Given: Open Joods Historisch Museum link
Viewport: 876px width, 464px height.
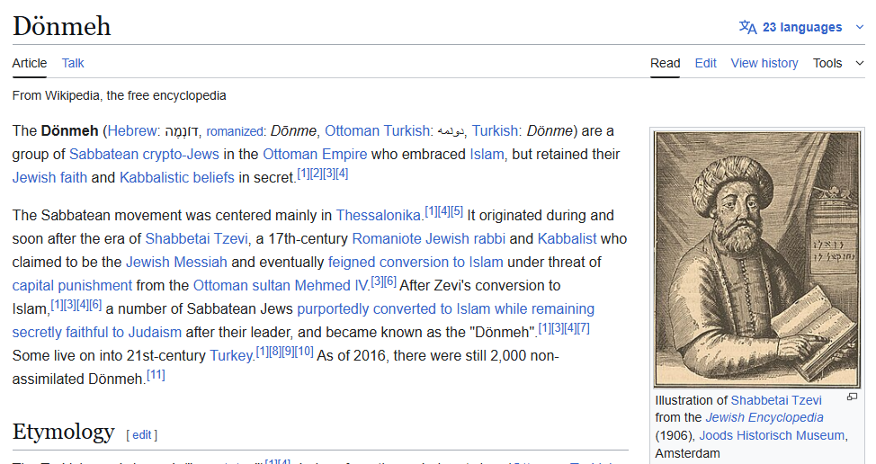Looking at the screenshot, I should point(772,435).
